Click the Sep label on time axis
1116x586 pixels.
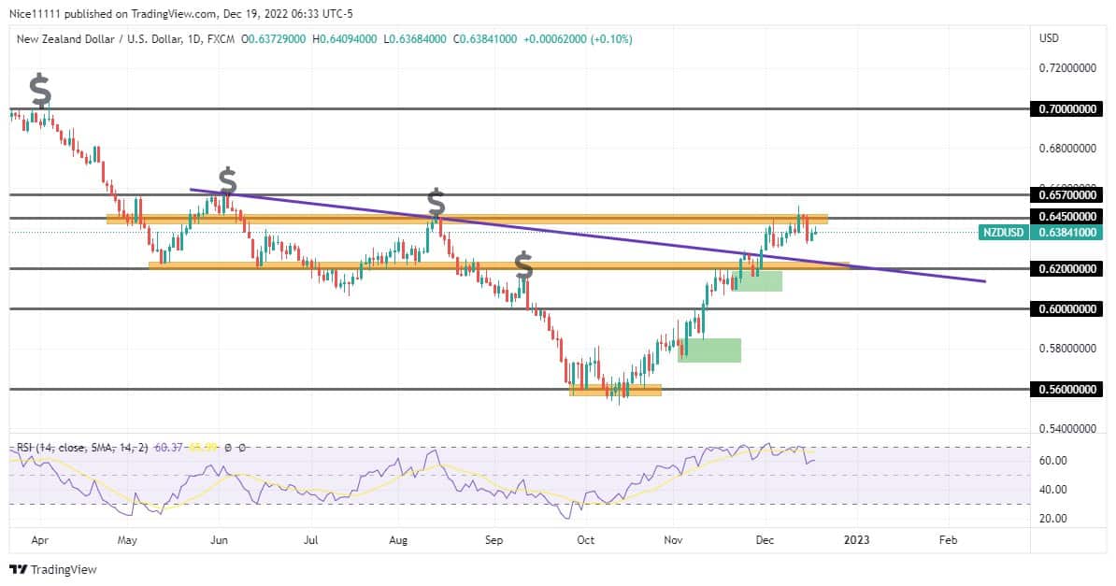point(494,540)
